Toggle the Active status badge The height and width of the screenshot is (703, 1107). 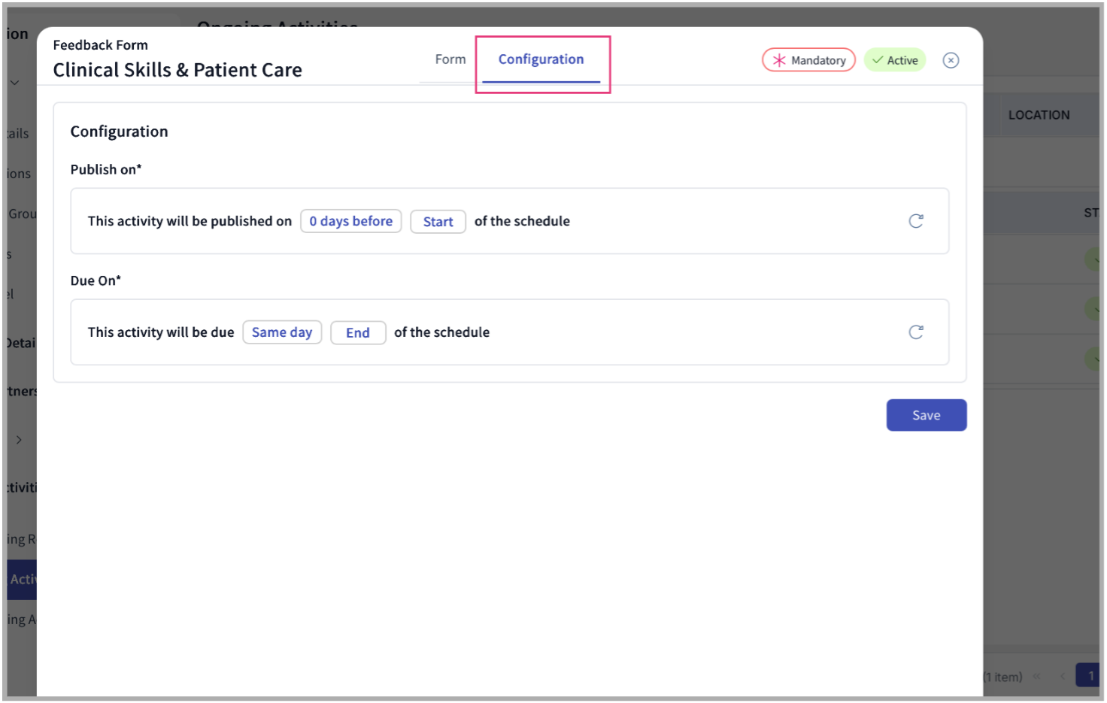pos(895,59)
